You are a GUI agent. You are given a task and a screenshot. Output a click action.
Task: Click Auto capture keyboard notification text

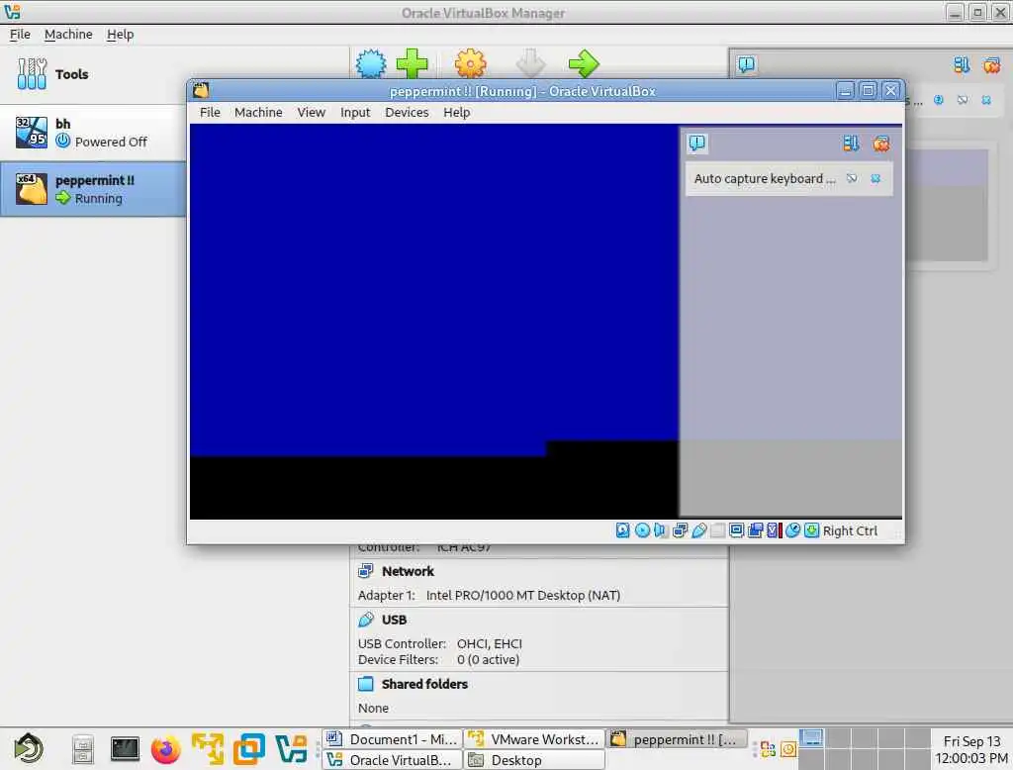(x=765, y=178)
